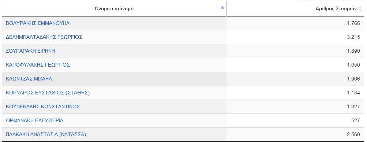
Task: Open the ΚΟΥΝΕΝΑΚΗΣ ΚΩΝΣΤΑΝΤΙΝΟΣ link
Action: click(43, 106)
